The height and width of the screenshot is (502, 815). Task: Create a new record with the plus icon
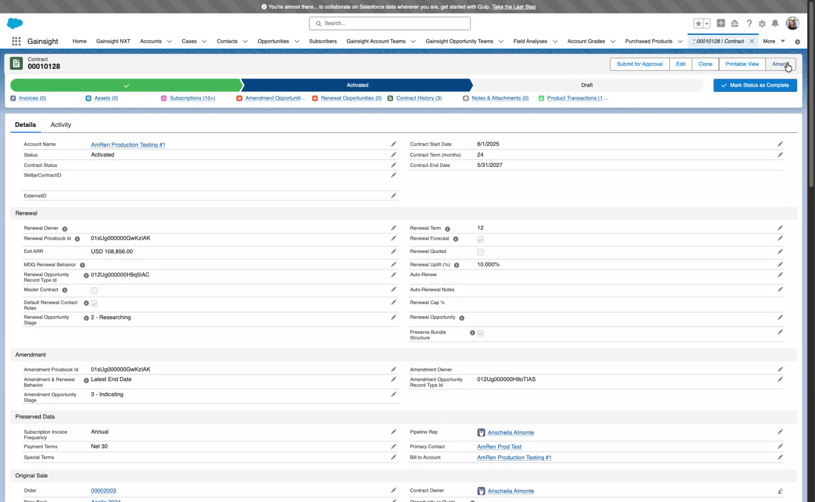(721, 23)
